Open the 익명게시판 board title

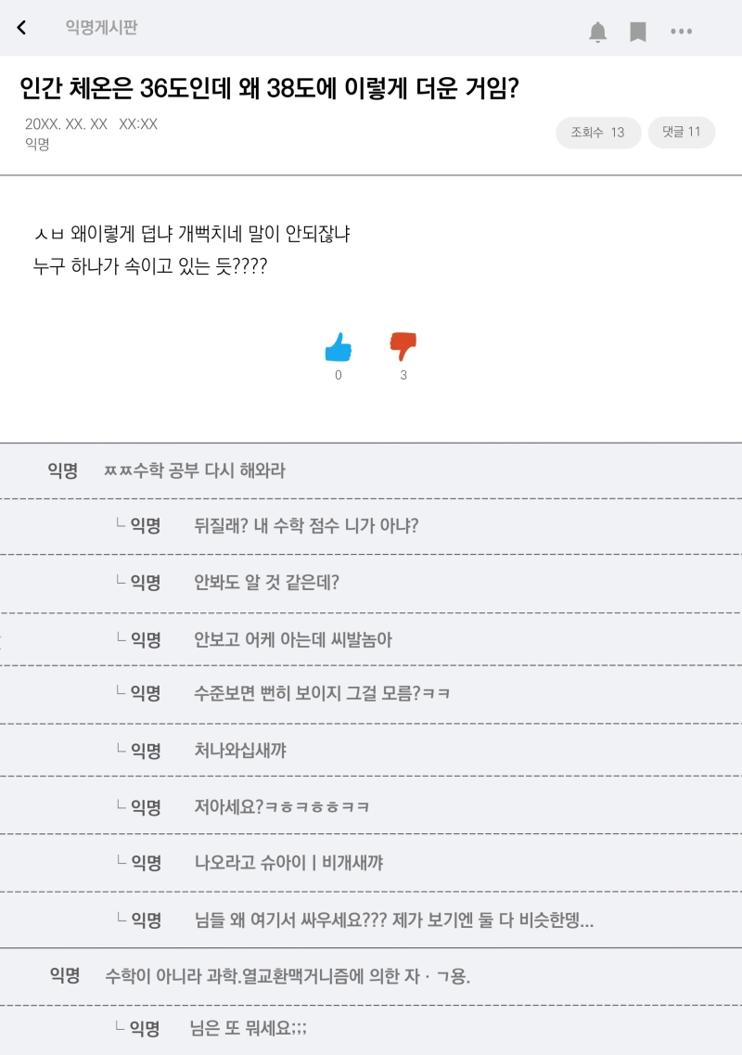(x=101, y=28)
